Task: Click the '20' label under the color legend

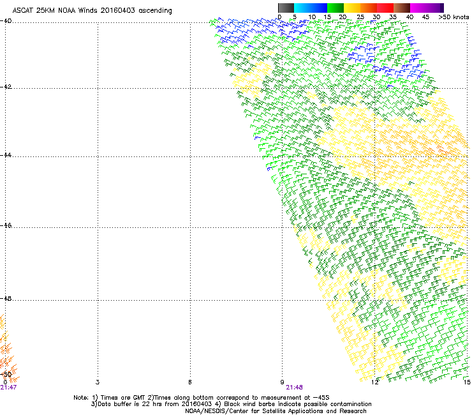Action: pyautogui.click(x=343, y=17)
